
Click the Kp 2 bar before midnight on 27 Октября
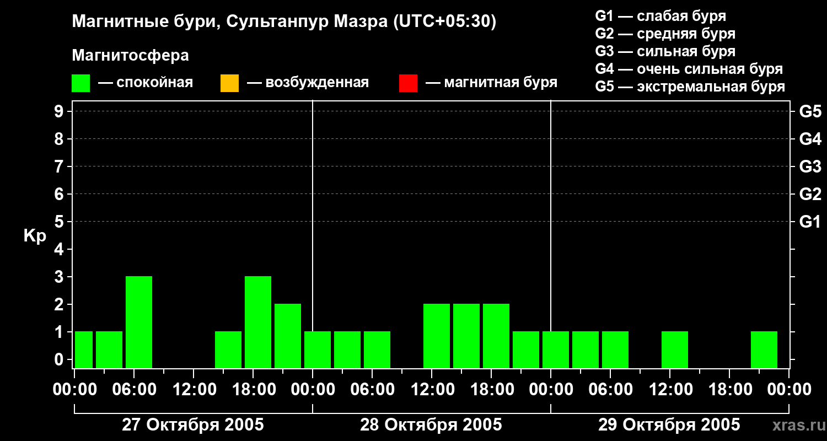(x=288, y=336)
